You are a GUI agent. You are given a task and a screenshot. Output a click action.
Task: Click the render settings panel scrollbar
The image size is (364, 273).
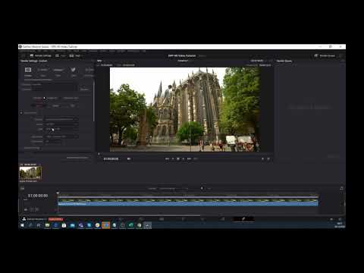click(94, 101)
